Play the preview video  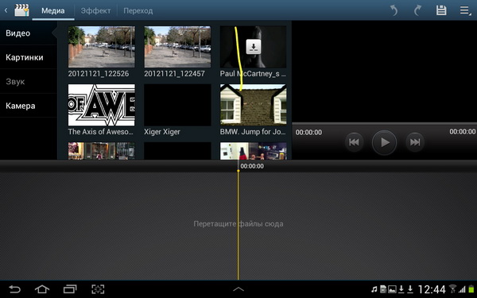point(384,142)
